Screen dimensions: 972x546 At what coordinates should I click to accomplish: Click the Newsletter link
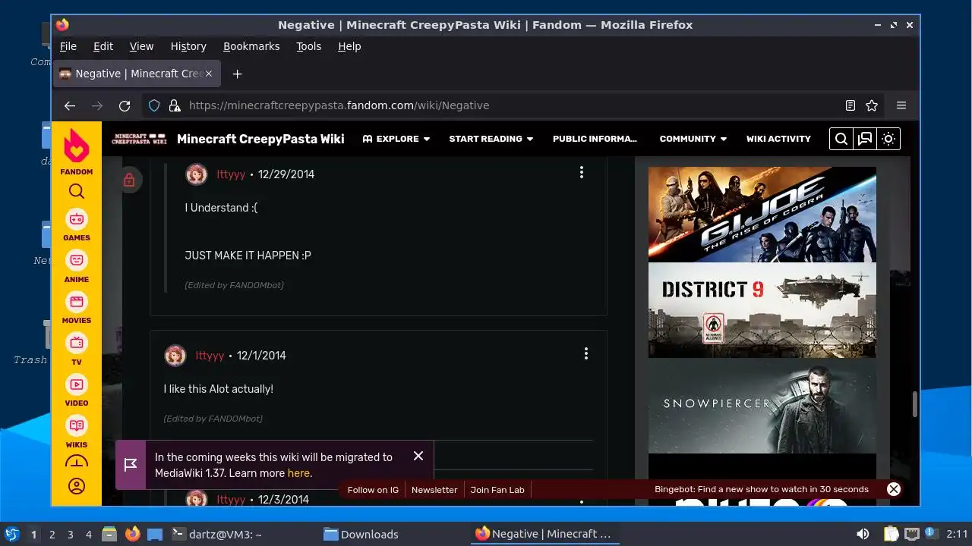click(434, 490)
